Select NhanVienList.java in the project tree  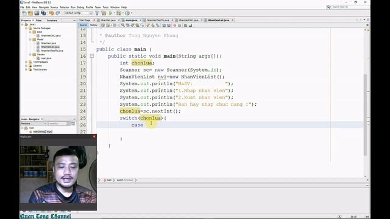[x=50, y=47]
